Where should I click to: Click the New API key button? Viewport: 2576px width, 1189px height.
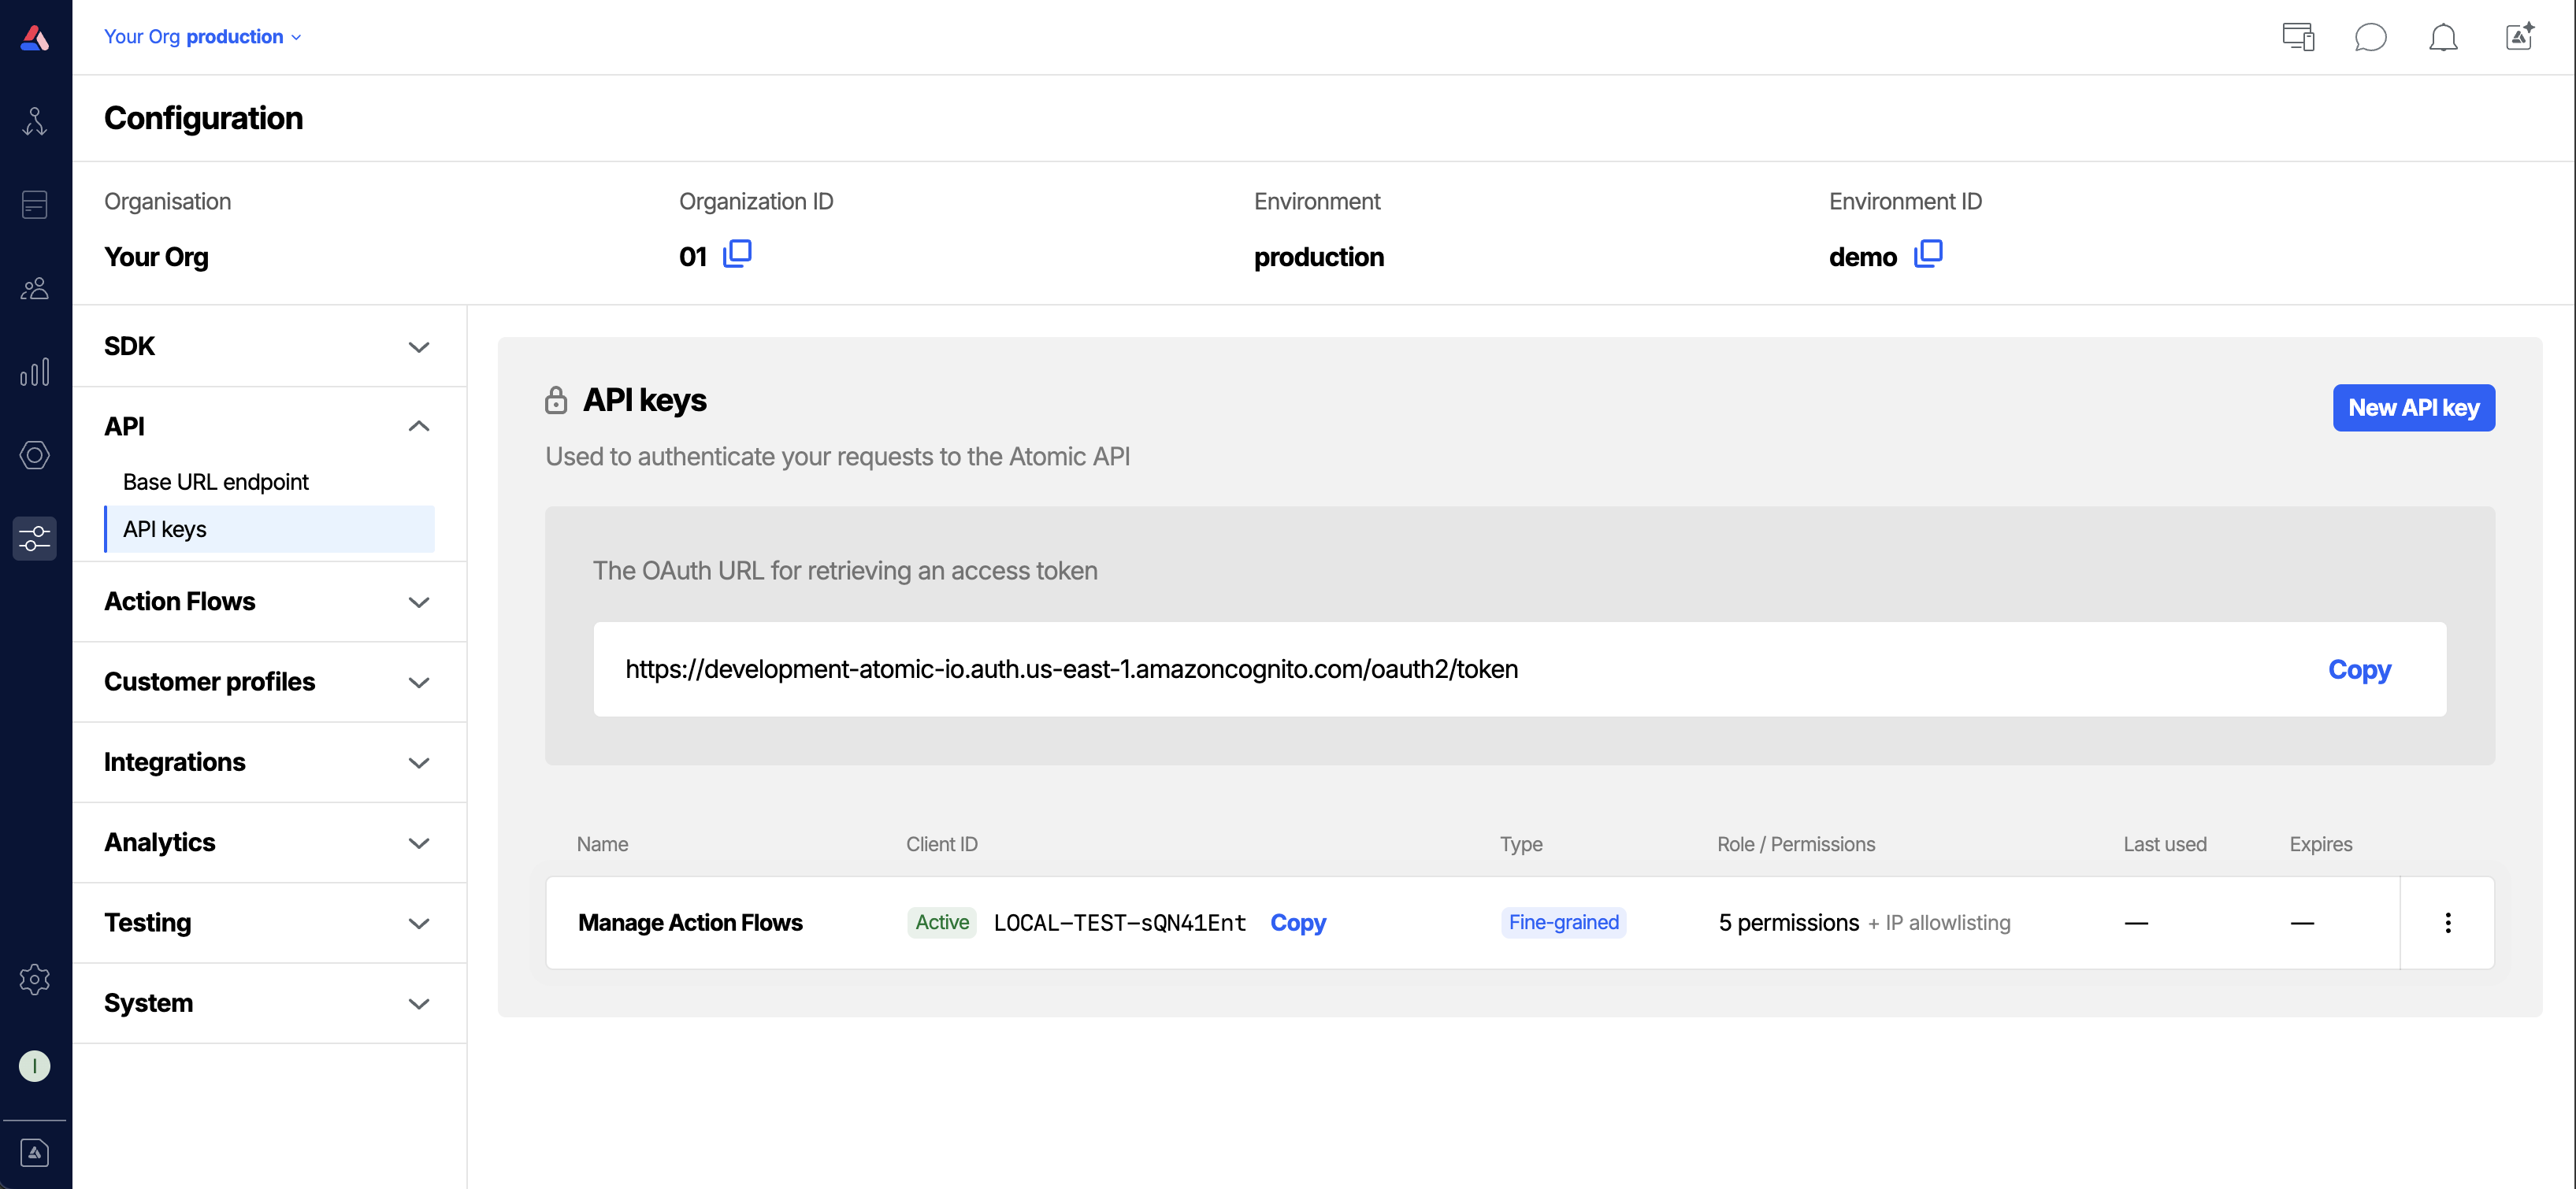point(2413,408)
